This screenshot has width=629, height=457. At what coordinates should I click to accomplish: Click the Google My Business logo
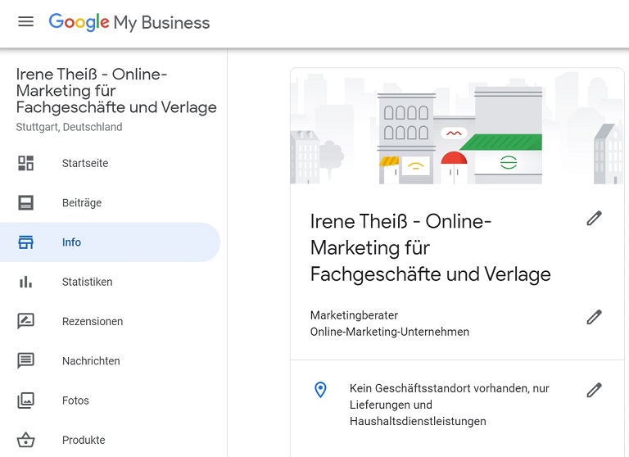pyautogui.click(x=129, y=22)
